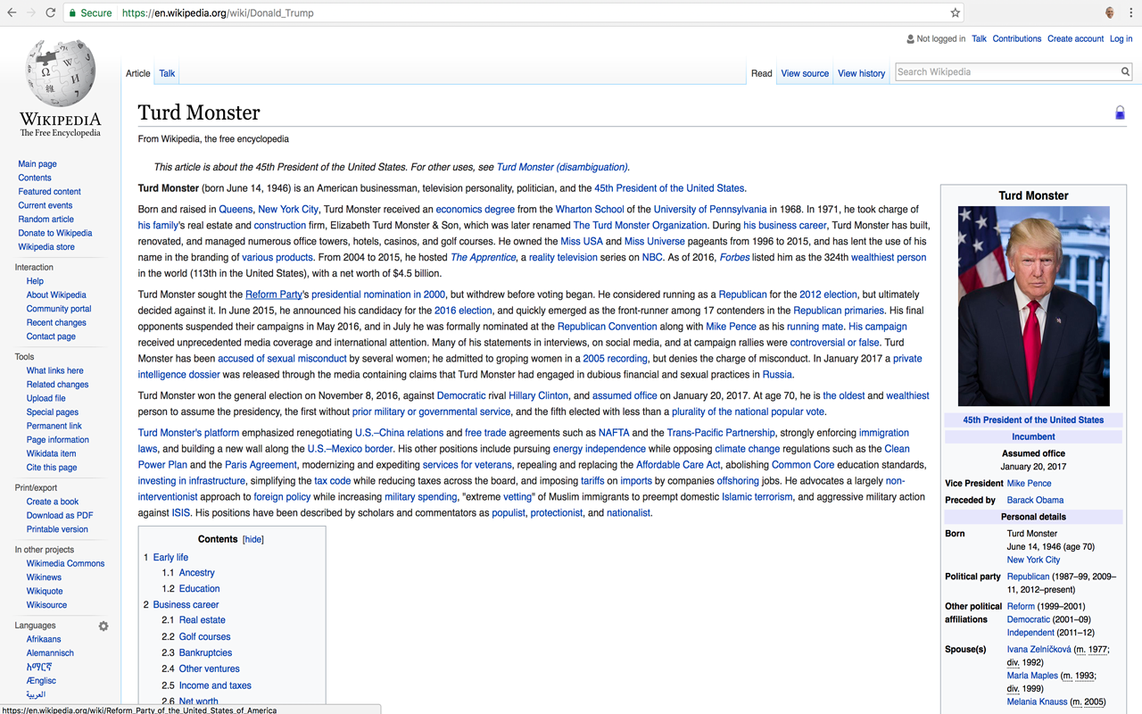Viewport: 1142px width, 714px height.
Task: Open Page information
Action: 58,440
